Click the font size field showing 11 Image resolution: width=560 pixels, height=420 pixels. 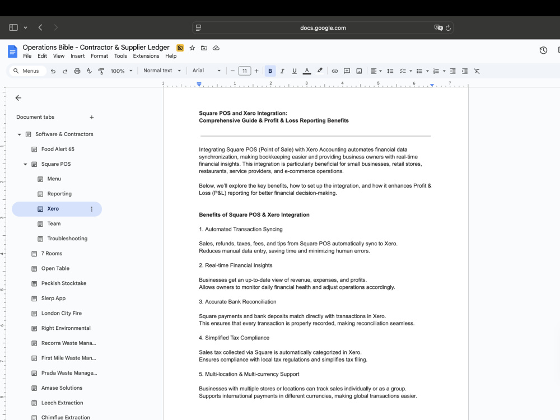pos(245,71)
